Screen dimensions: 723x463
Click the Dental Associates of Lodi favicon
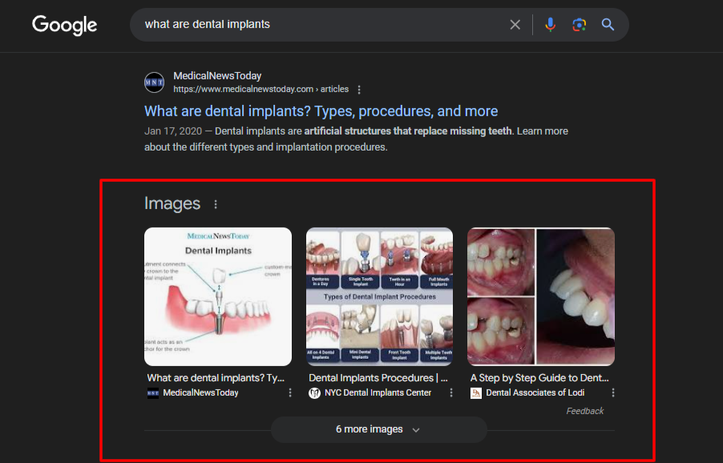click(x=476, y=393)
